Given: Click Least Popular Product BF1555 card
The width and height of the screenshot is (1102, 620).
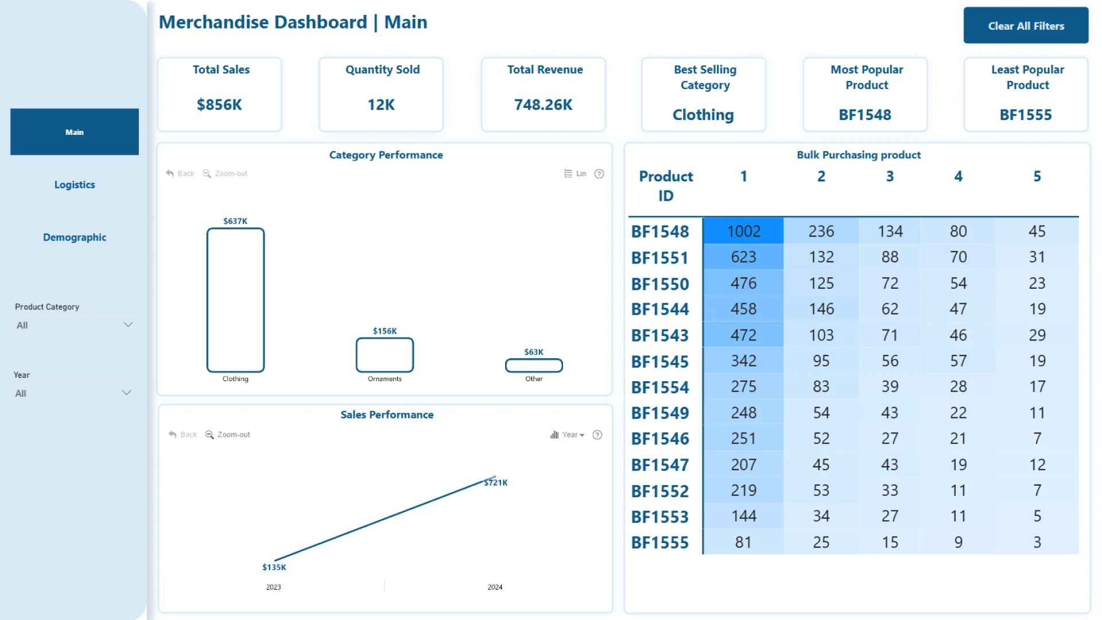Looking at the screenshot, I should click(1027, 95).
